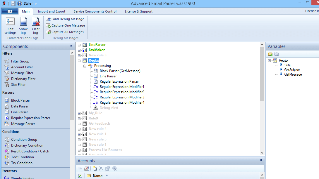Open Edit settings in the ribbon

click(10, 26)
